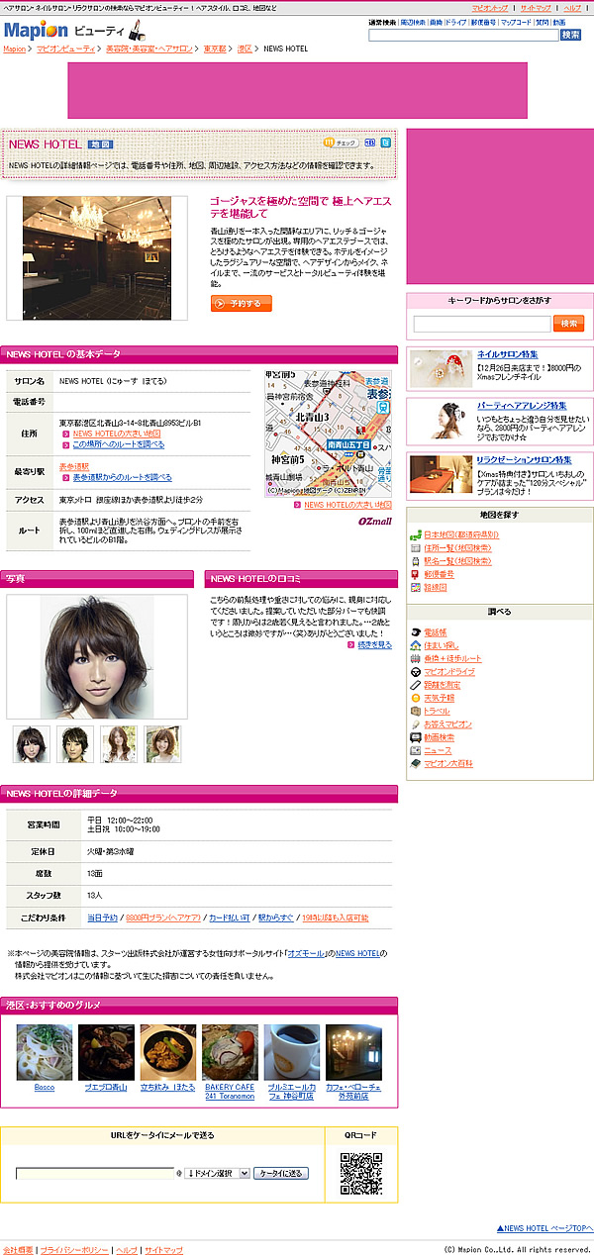
Task: Click the Mapion チェック bookmark icon
Action: click(340, 143)
